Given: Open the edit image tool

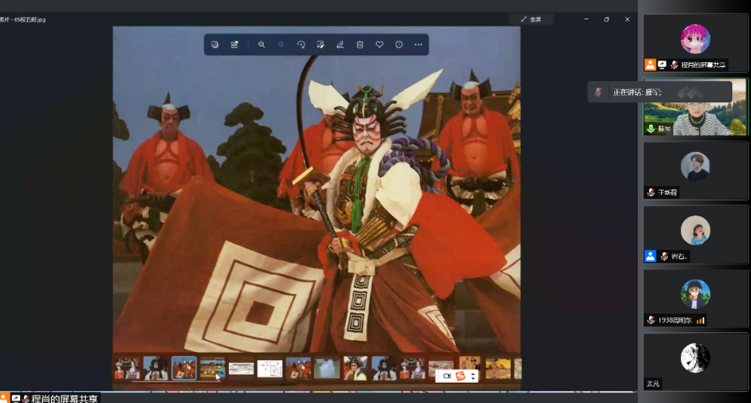Looking at the screenshot, I should click(x=320, y=45).
